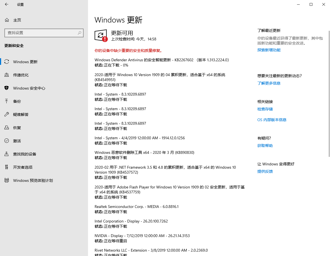Click the 传递优化 delivery icon
The height and width of the screenshot is (256, 330).
click(7, 75)
